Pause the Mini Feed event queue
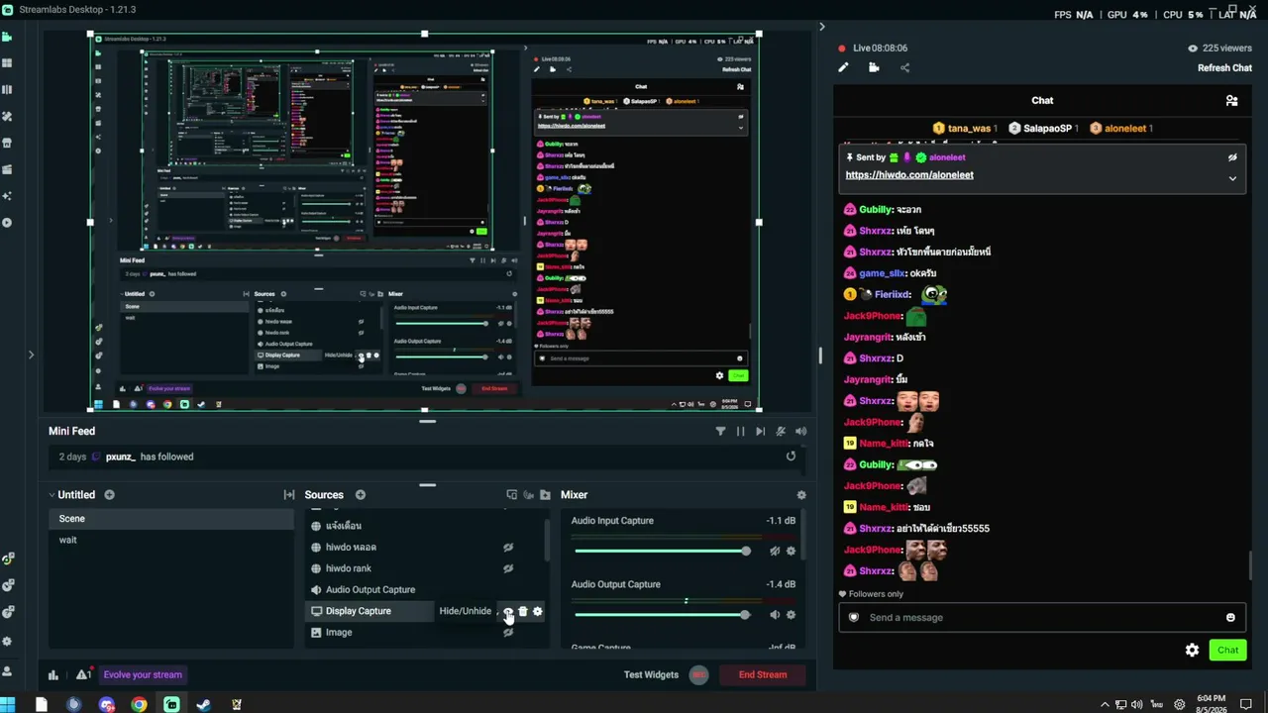Image resolution: width=1268 pixels, height=713 pixels. coord(740,431)
